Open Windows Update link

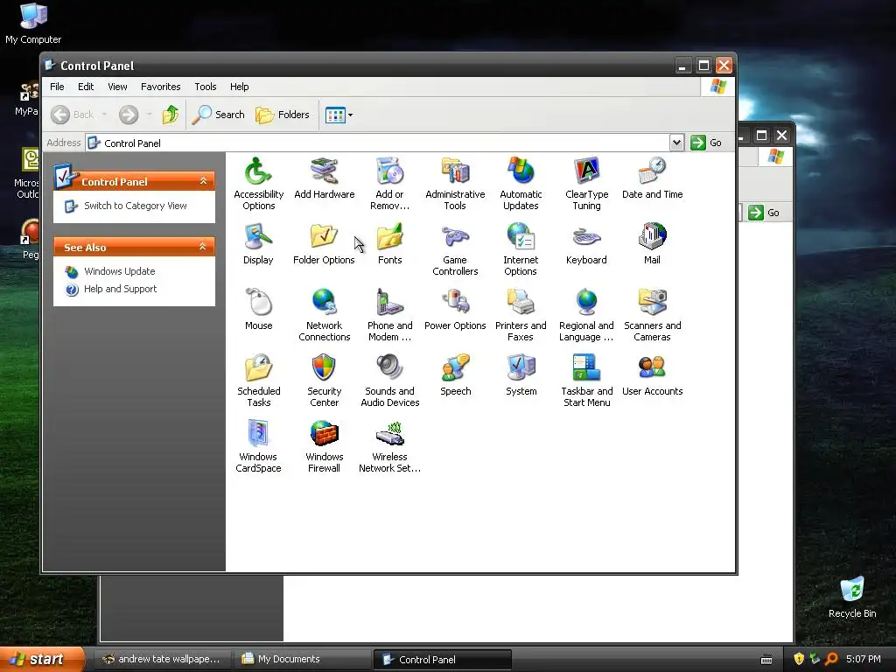pos(119,271)
